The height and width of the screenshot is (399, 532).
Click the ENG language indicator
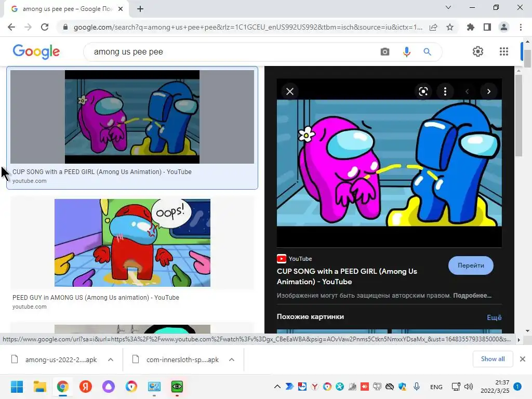click(436, 387)
